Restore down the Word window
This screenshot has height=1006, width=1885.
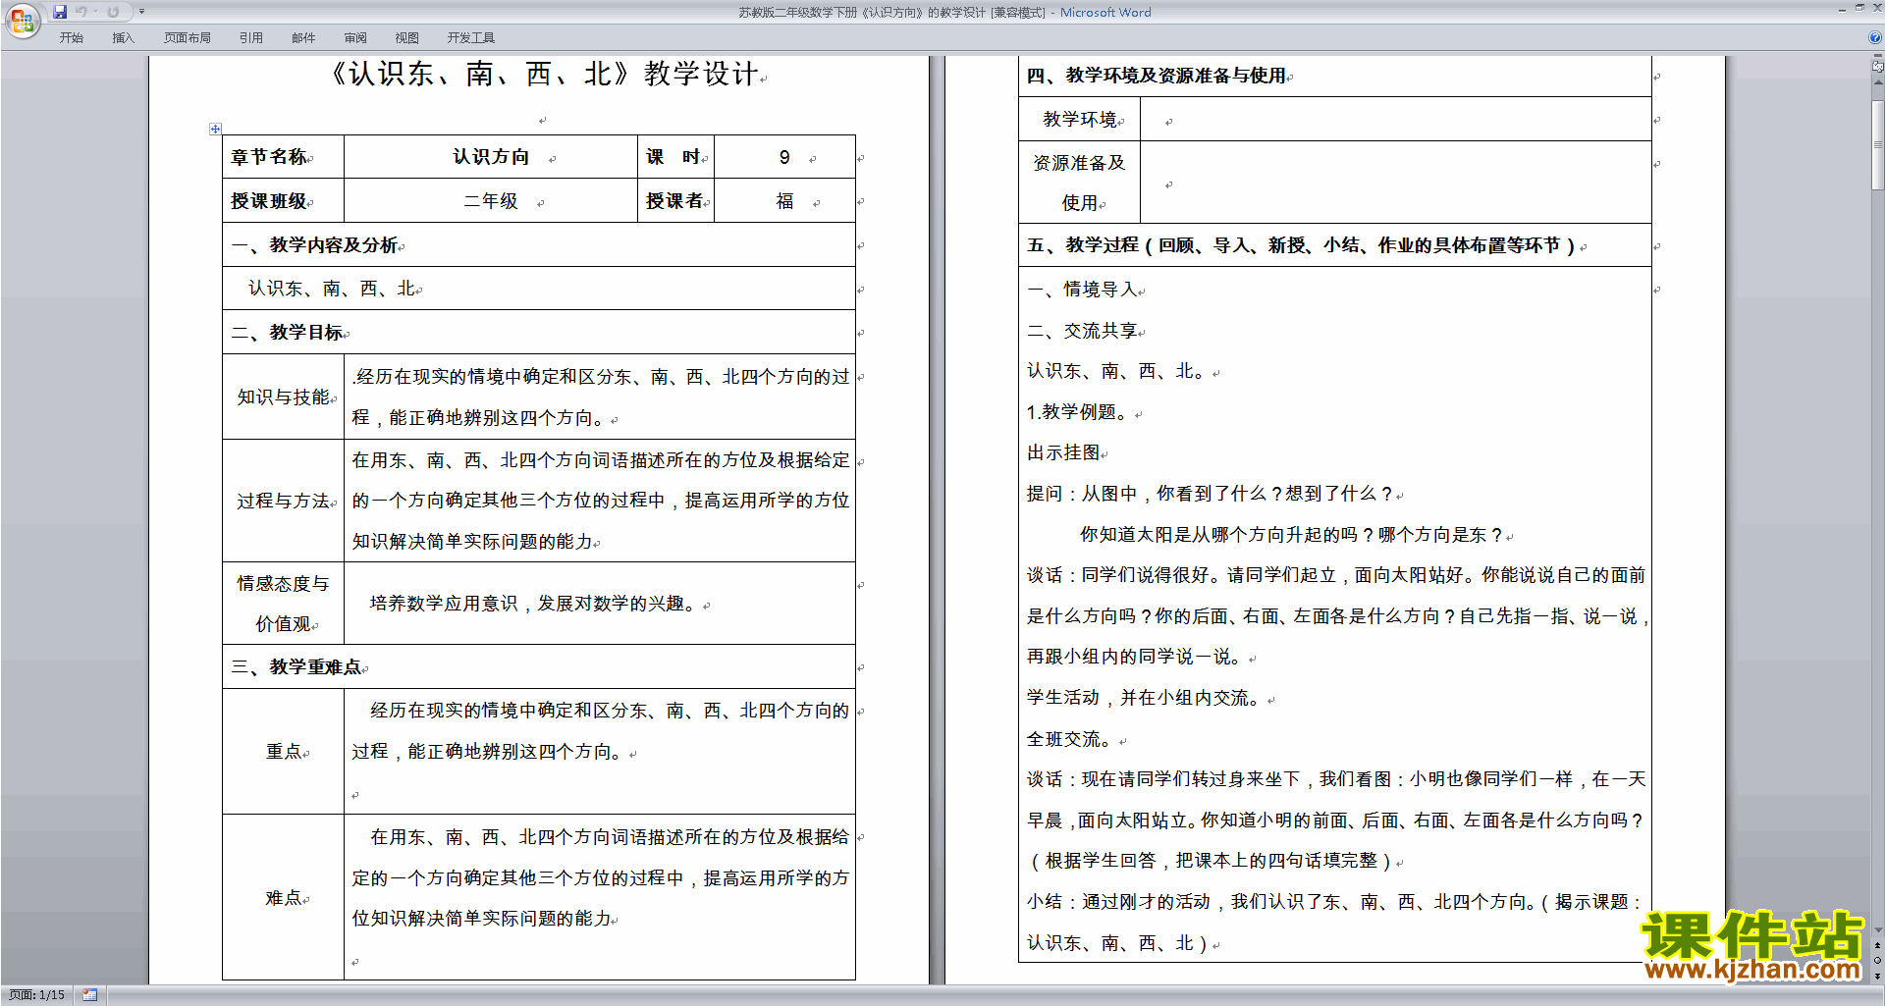click(1859, 8)
